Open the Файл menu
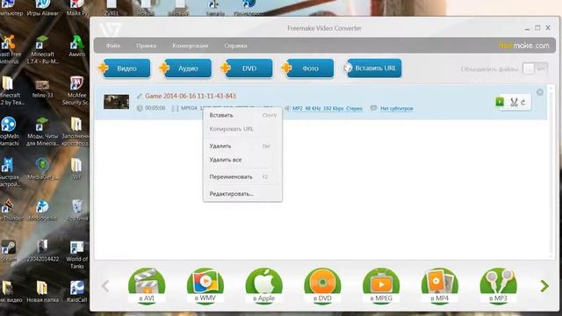The image size is (562, 316). pos(113,46)
